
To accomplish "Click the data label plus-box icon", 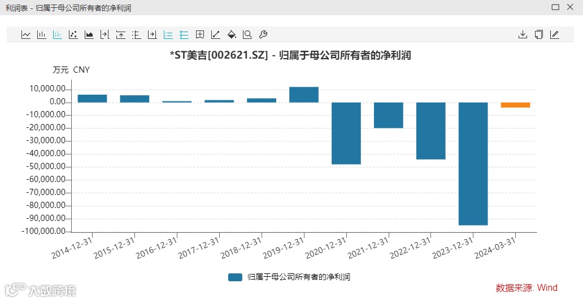I will (x=200, y=35).
